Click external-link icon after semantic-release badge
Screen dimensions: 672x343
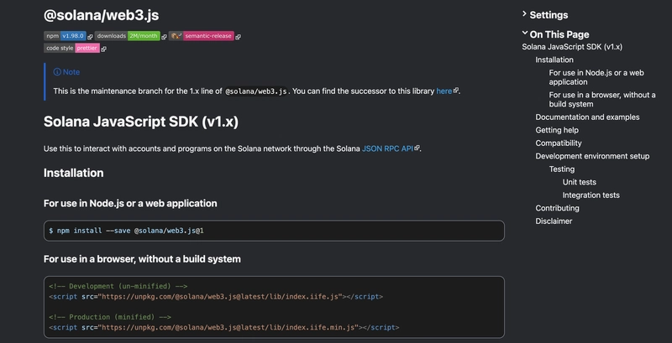coord(238,37)
